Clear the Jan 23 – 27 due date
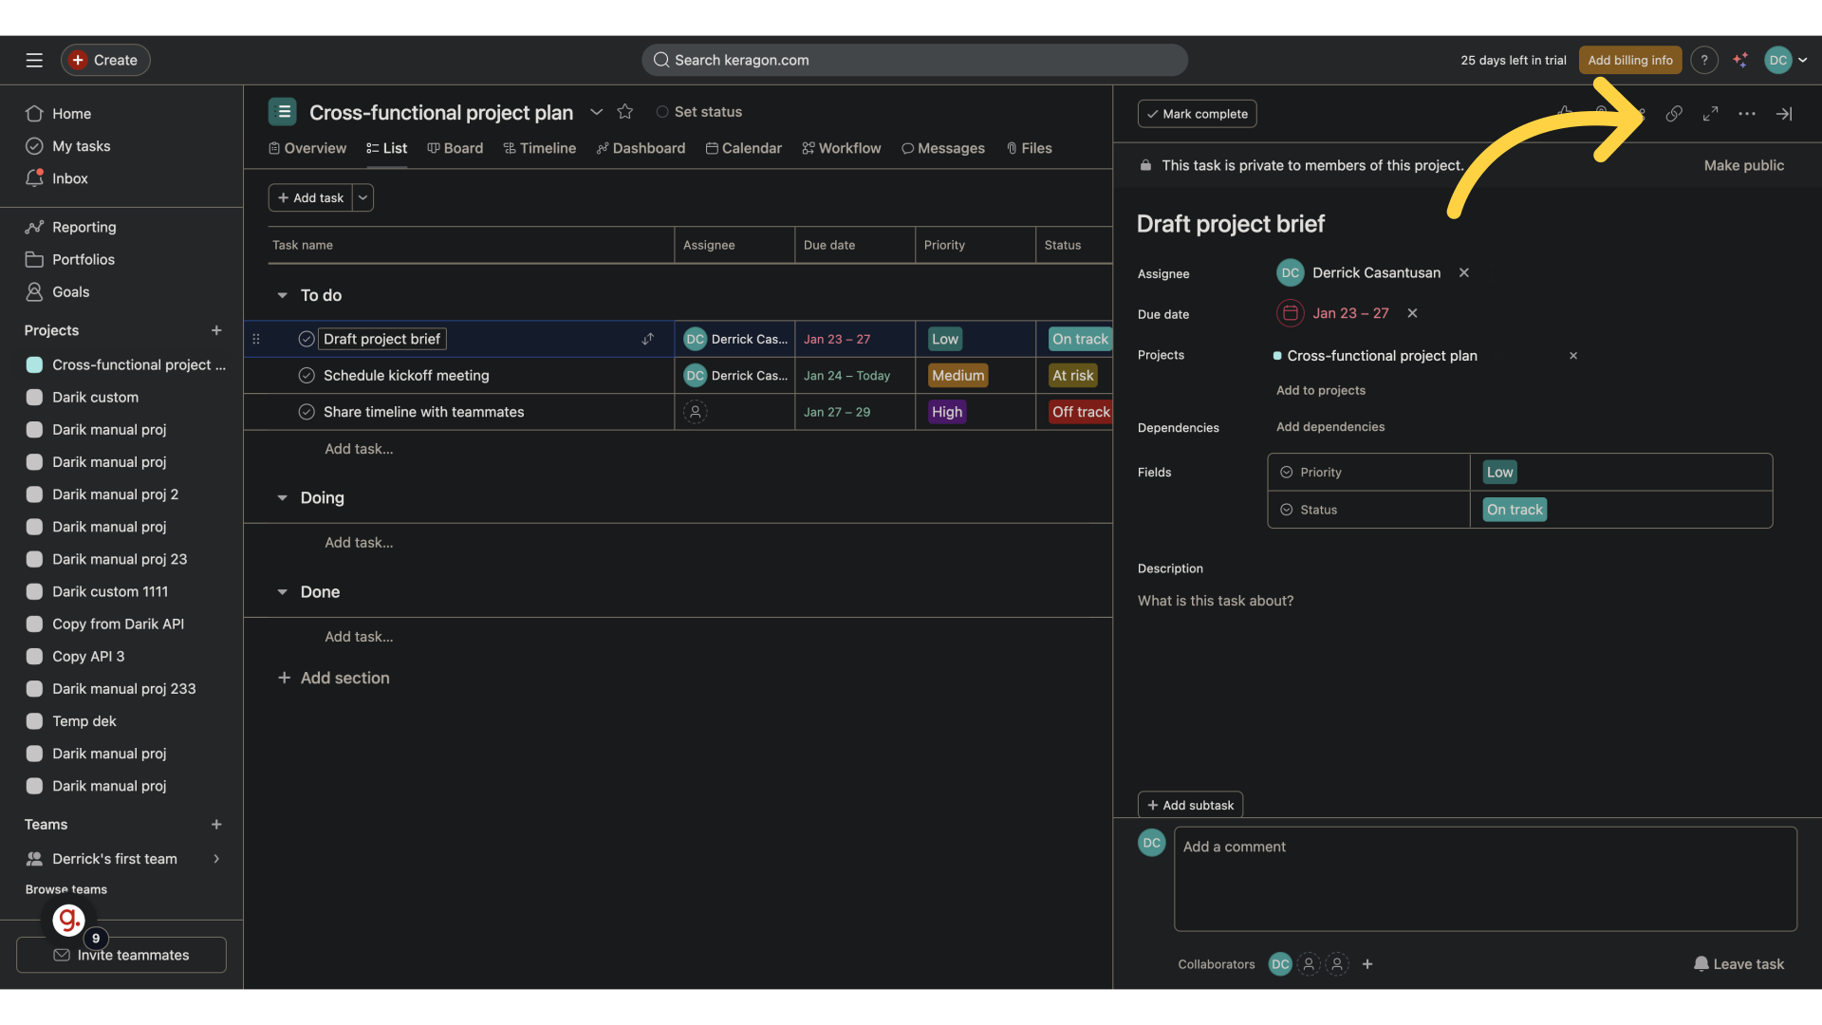The height and width of the screenshot is (1025, 1822). coord(1412,313)
